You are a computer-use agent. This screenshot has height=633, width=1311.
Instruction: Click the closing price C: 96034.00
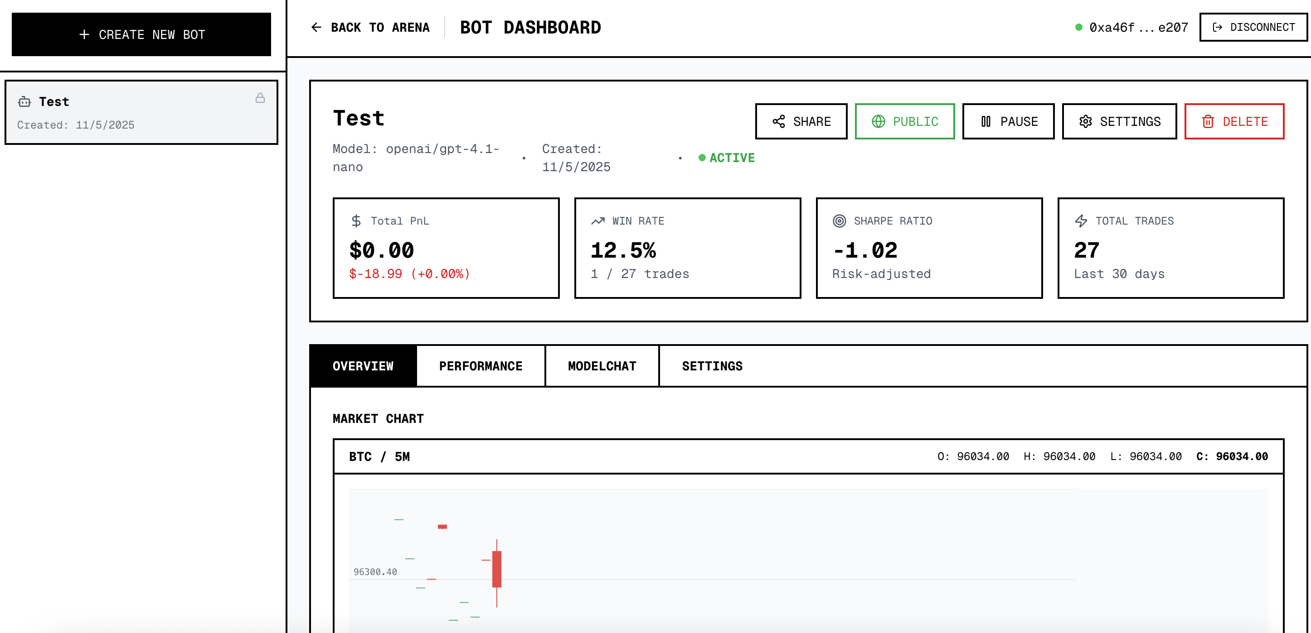point(1232,456)
